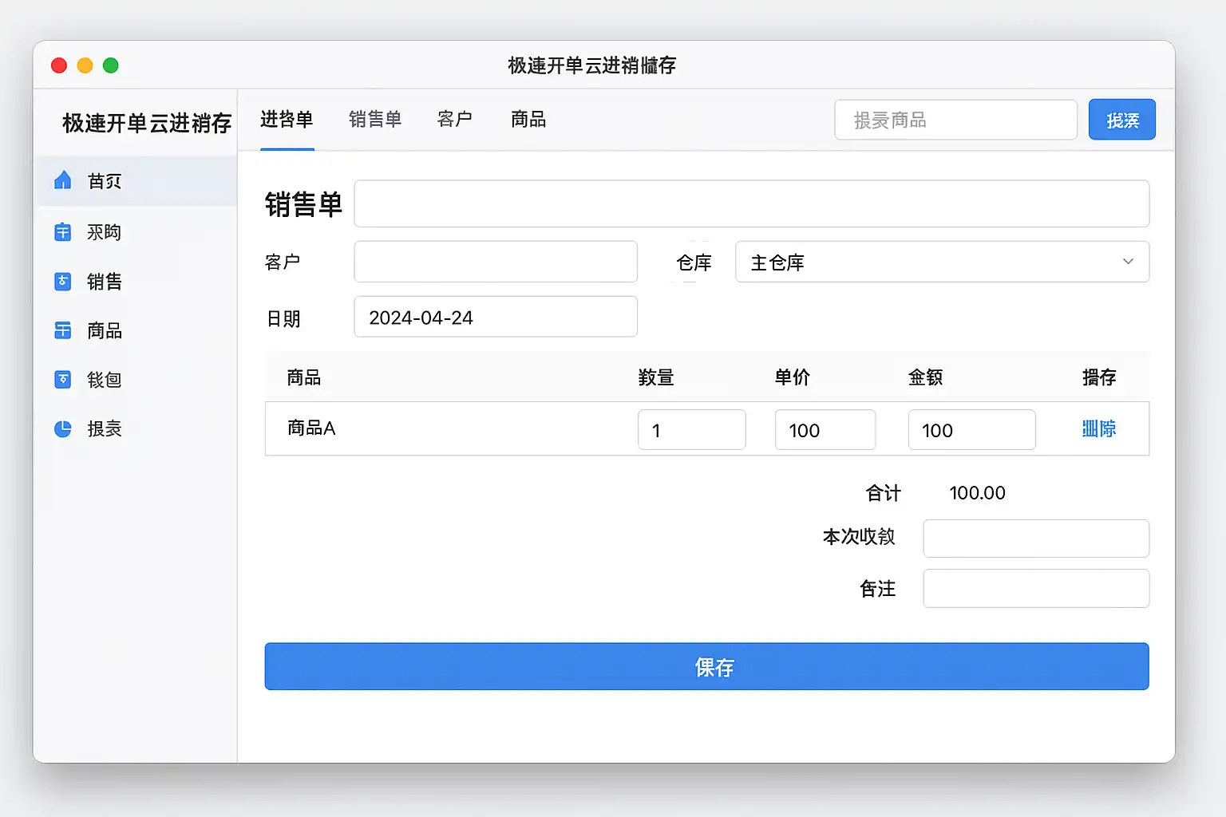This screenshot has height=817, width=1226.
Task: Click the date field showing 2024-04-24
Action: pos(495,317)
